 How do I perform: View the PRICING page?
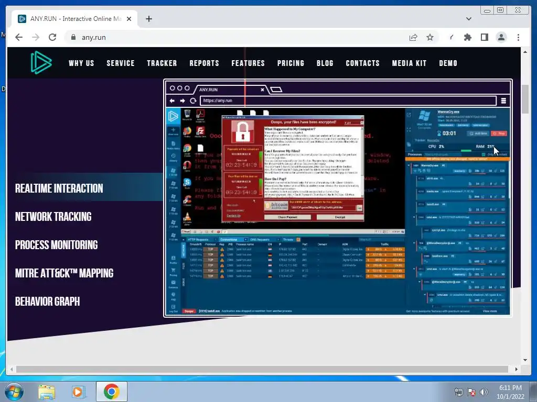point(291,63)
